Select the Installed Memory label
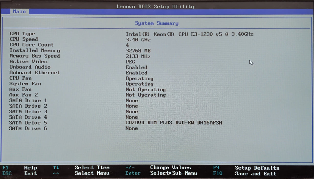The image size is (314, 179). pyautogui.click(x=35, y=50)
